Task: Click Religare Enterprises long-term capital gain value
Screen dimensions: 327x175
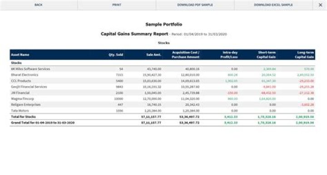Action: pyautogui.click(x=307, y=105)
